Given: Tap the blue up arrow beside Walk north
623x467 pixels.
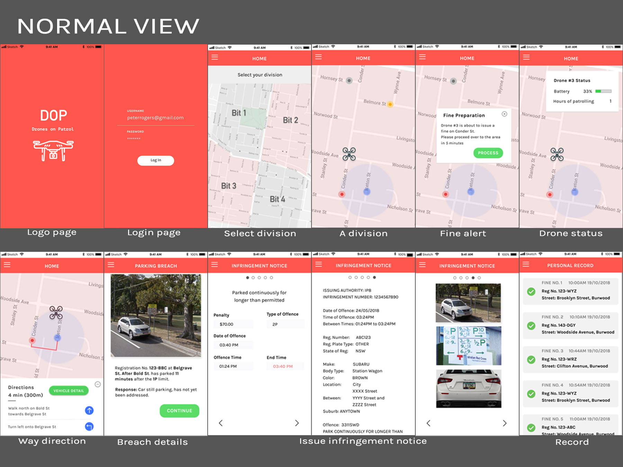Looking at the screenshot, I should 89,410.
